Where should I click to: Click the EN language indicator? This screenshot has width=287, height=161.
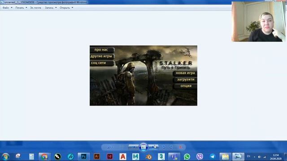tap(248, 157)
